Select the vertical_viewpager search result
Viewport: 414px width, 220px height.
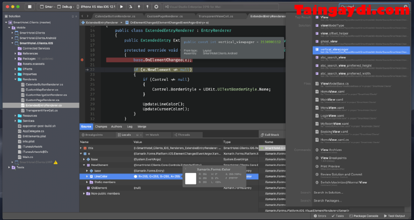(361, 50)
